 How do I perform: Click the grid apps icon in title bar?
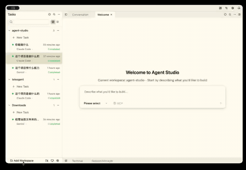point(220,8)
